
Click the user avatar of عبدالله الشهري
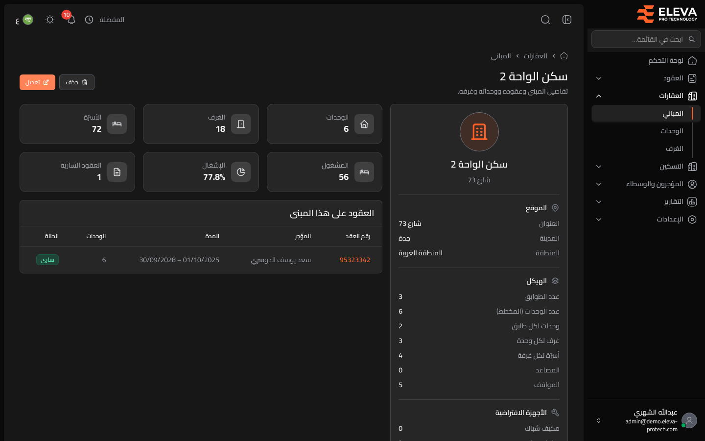(x=689, y=420)
